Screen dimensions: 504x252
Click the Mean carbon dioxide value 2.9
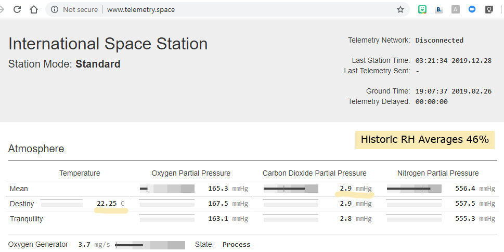345,189
